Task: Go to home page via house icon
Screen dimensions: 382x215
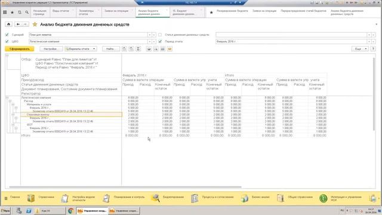Action: click(8, 24)
